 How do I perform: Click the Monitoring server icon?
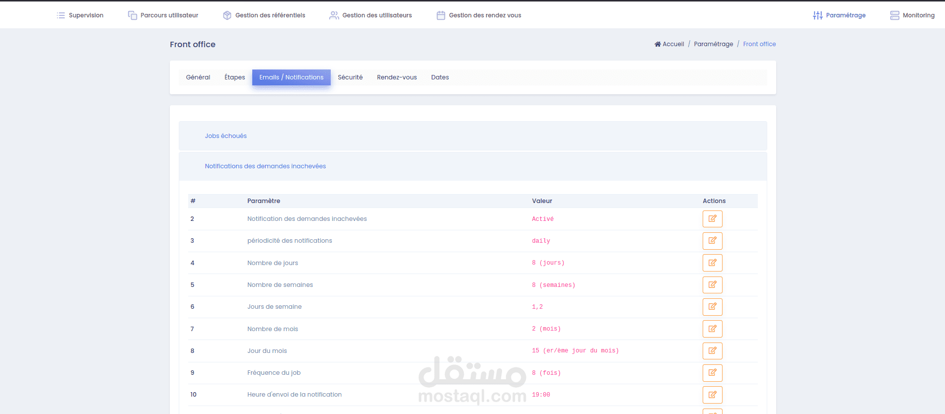(x=894, y=15)
